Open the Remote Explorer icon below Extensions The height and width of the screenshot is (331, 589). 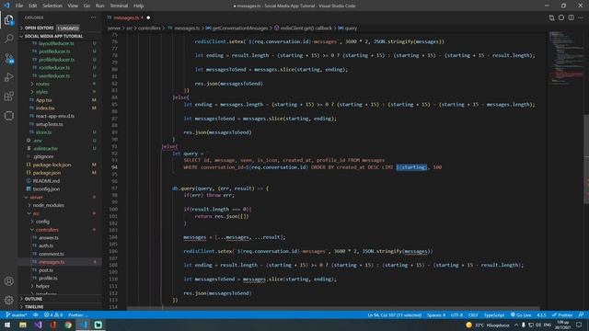[8, 115]
